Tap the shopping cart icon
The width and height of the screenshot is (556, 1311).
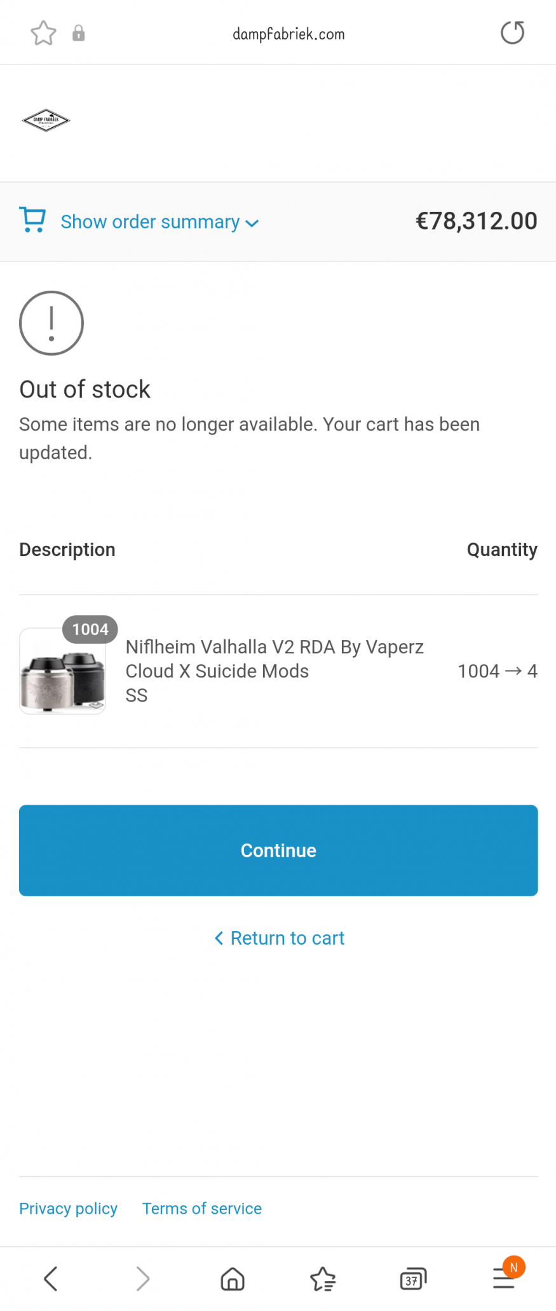coord(32,220)
